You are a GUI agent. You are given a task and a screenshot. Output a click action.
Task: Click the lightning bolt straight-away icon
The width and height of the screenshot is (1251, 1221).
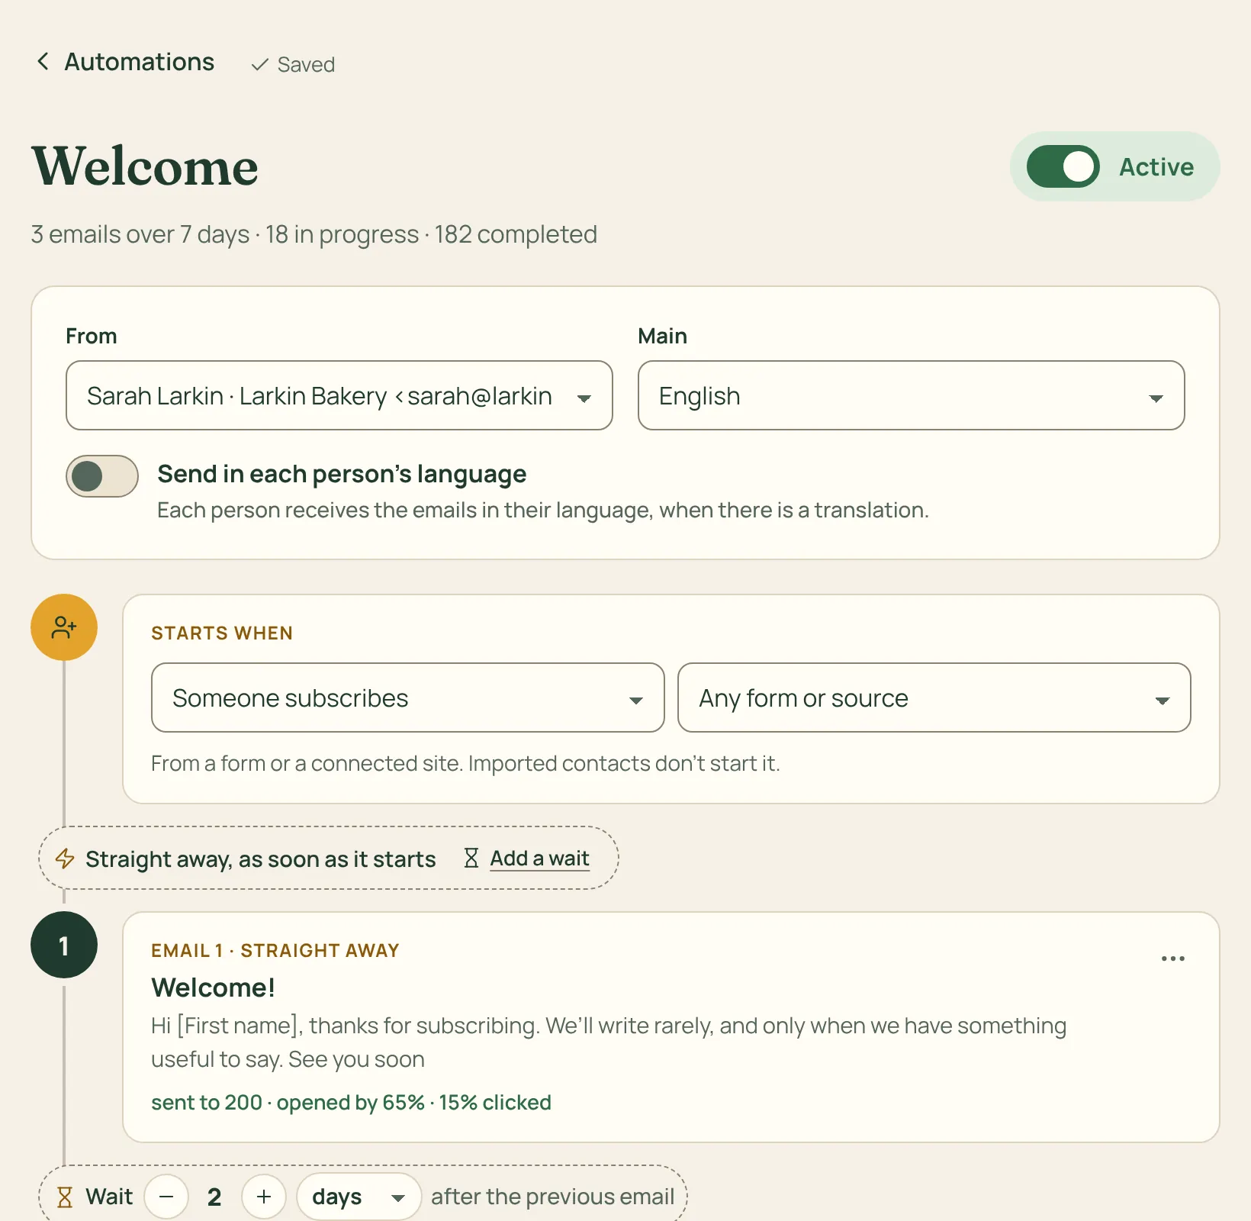pyautogui.click(x=65, y=859)
